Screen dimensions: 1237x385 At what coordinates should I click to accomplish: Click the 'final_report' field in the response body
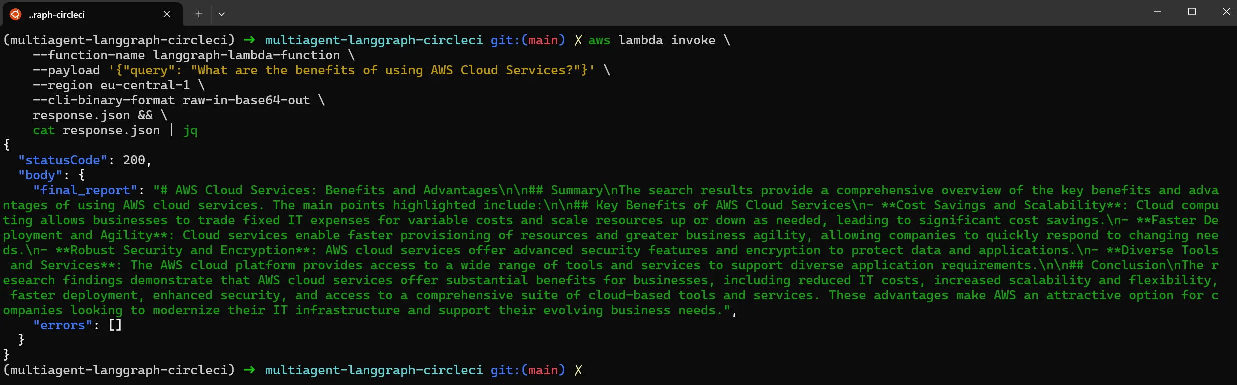pos(85,190)
